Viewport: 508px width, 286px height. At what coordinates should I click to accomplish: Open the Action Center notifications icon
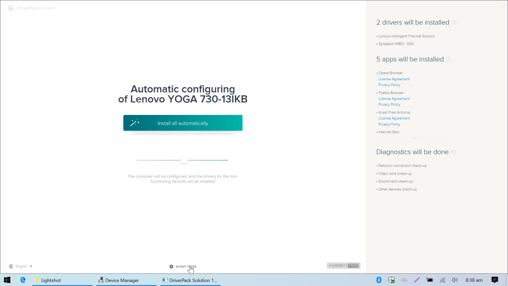[x=495, y=280]
